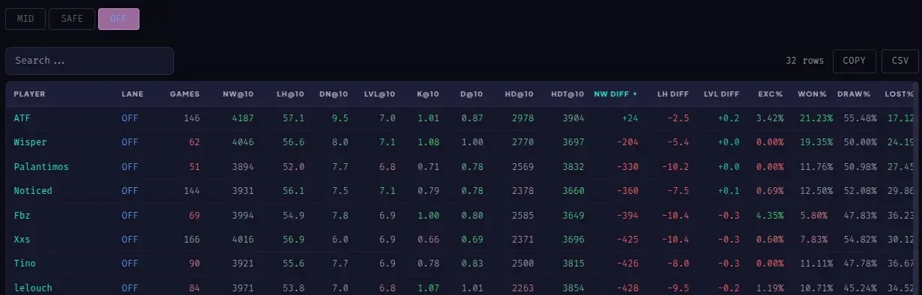Screen dimensions: 922x295
Task: Select games value 166 for Xxs
Action: pos(192,240)
